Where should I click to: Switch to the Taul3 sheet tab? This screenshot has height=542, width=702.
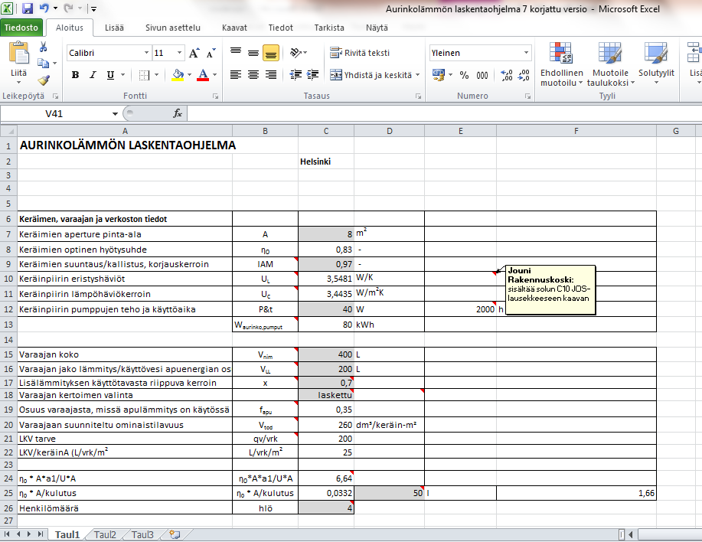click(x=143, y=534)
